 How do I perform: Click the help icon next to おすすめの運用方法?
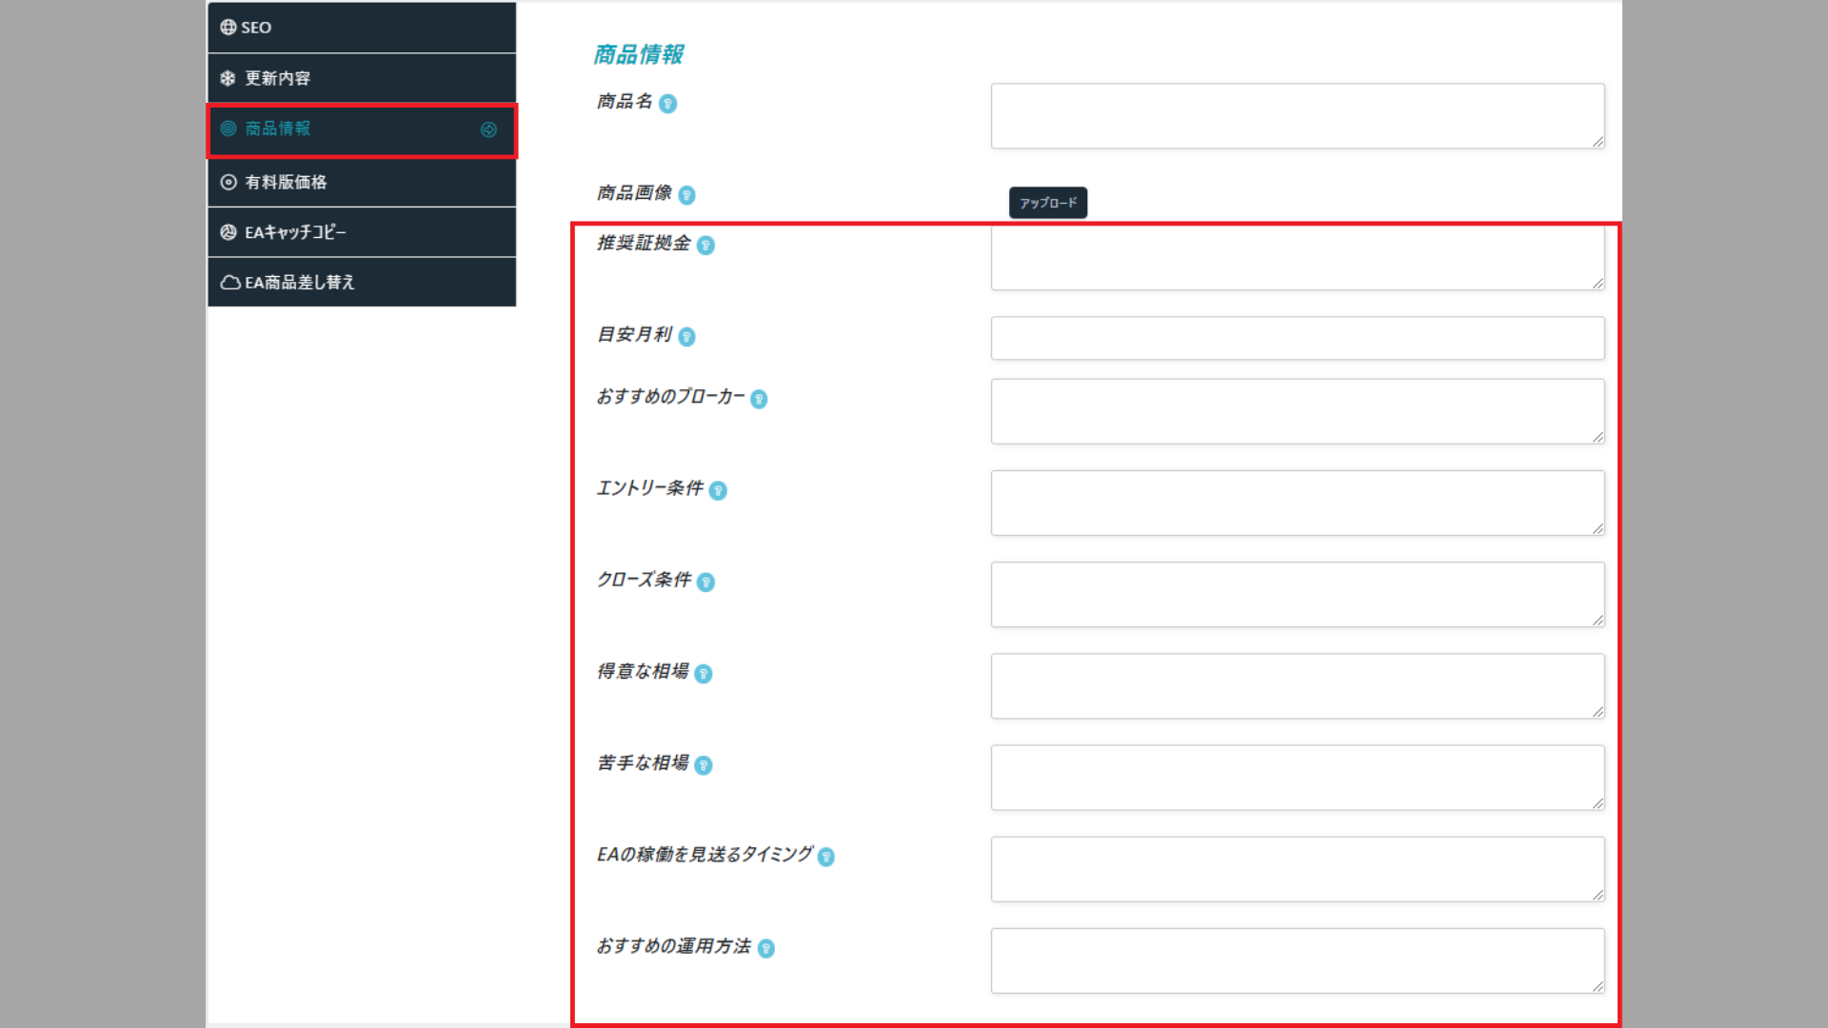[766, 948]
